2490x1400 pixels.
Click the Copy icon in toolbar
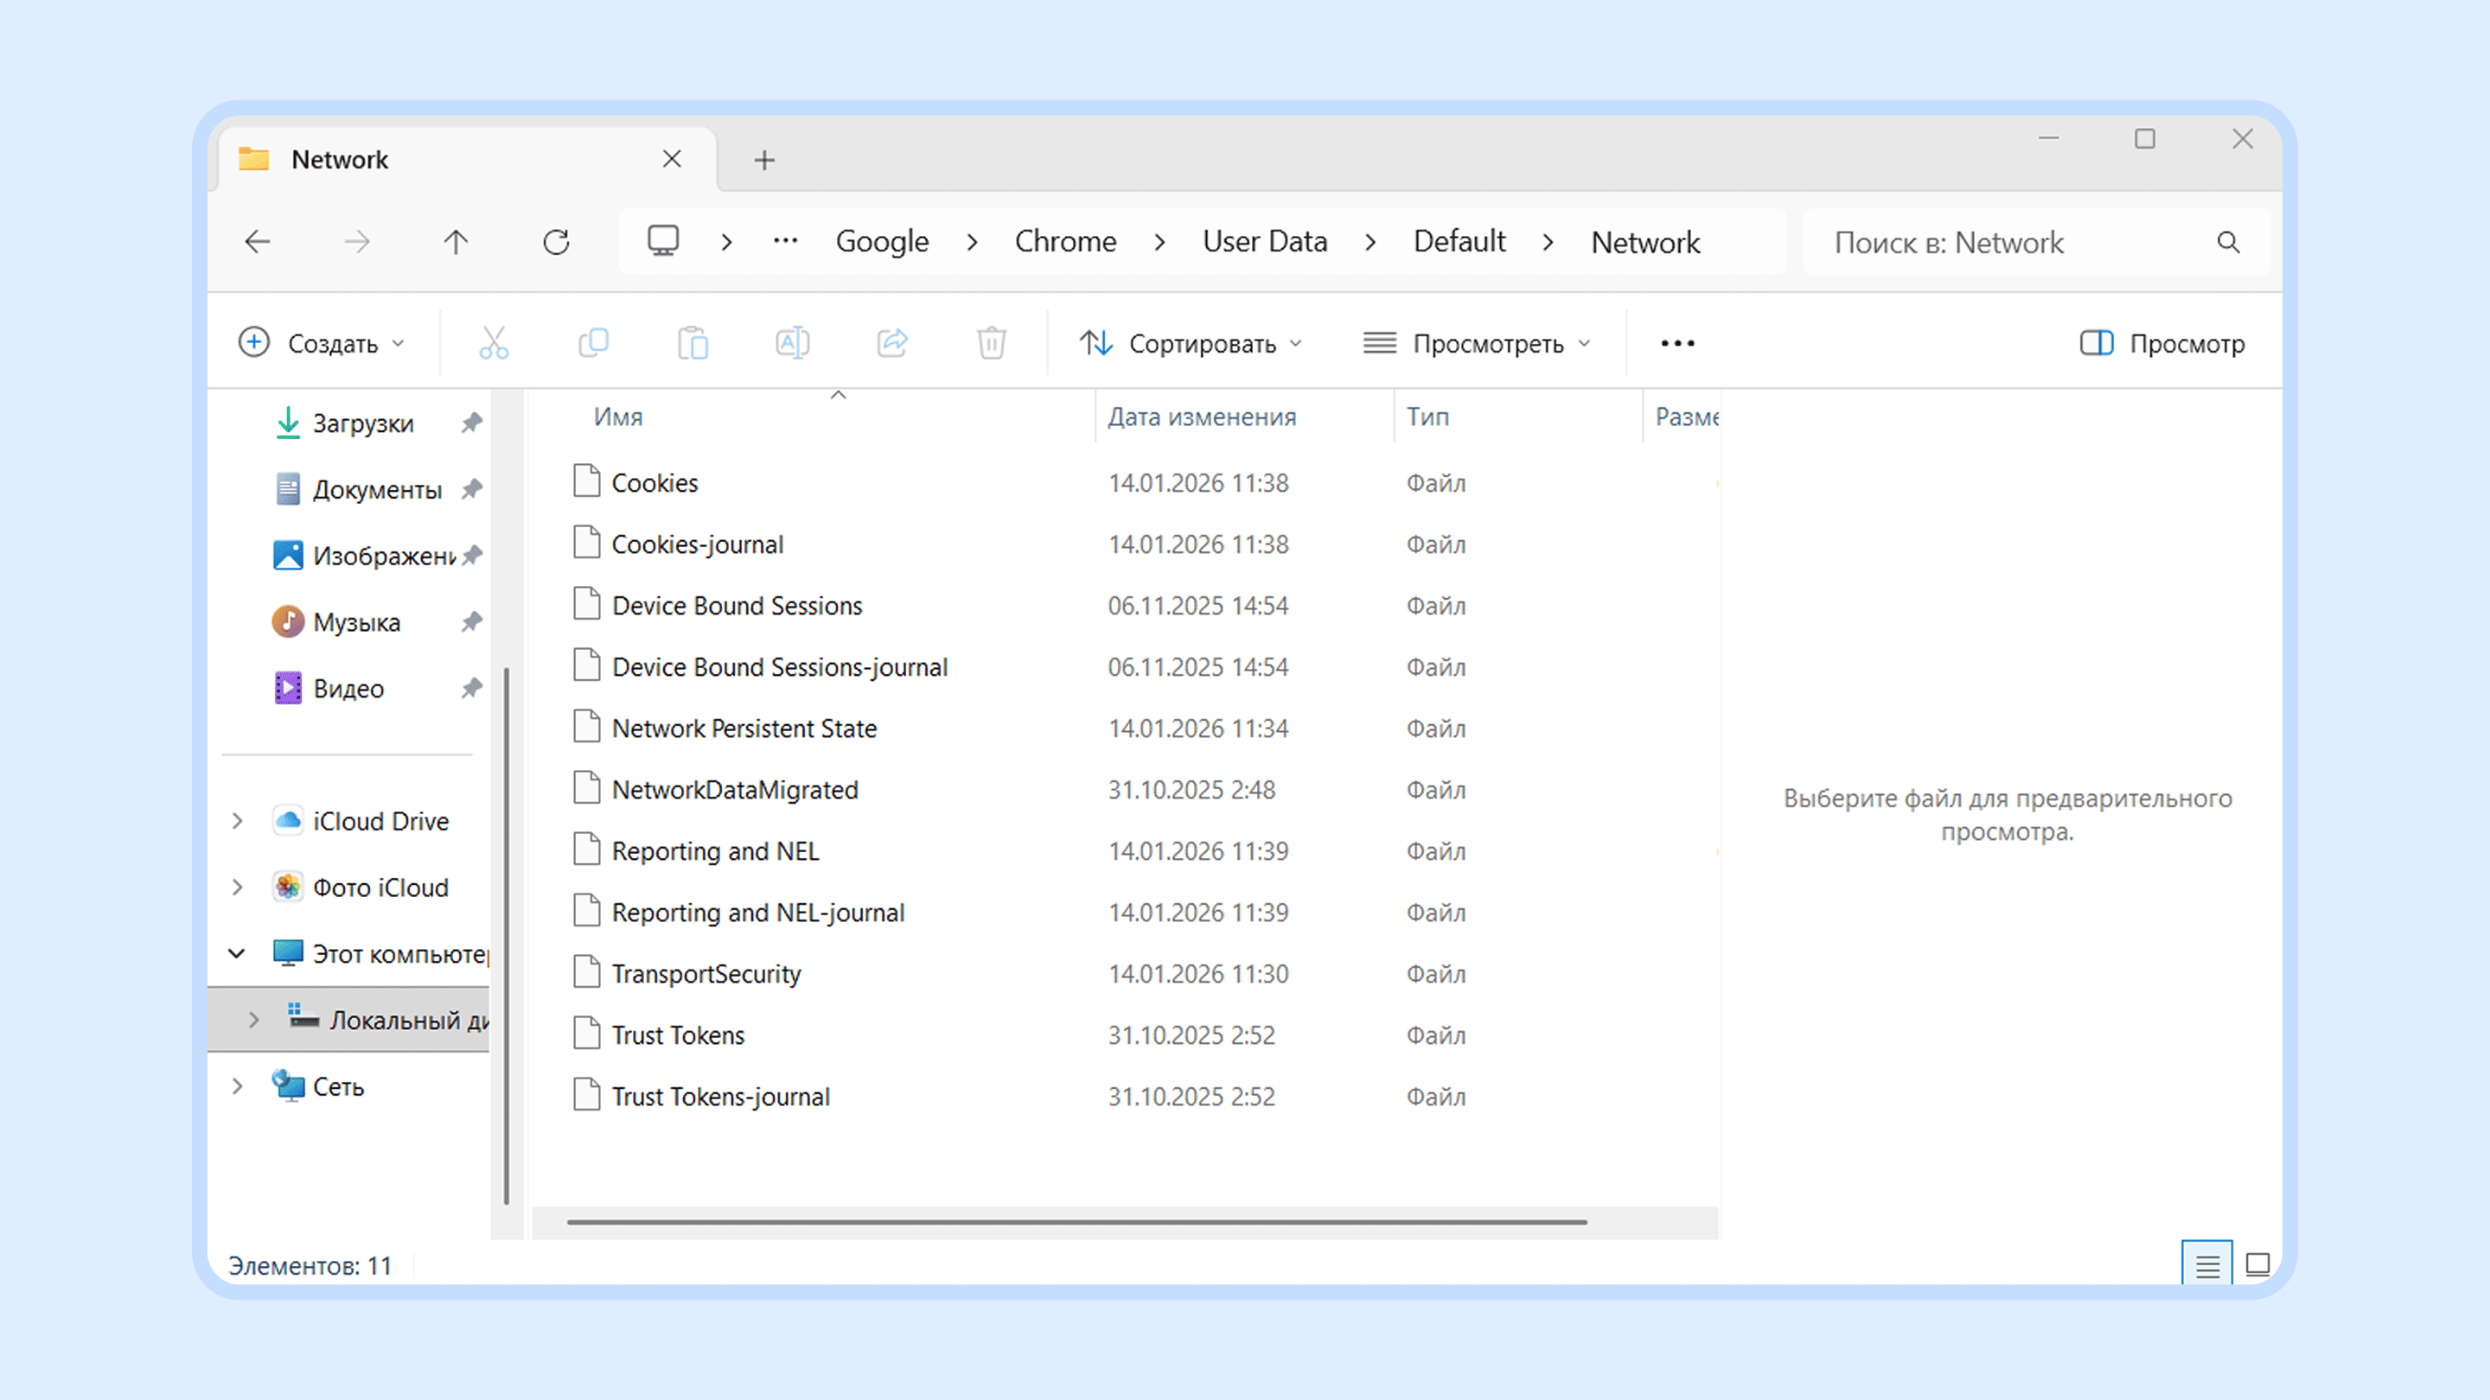coord(593,343)
